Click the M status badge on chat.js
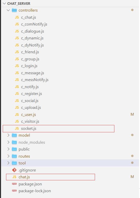Viewport: 140px width, 198px height. (x=132, y=177)
